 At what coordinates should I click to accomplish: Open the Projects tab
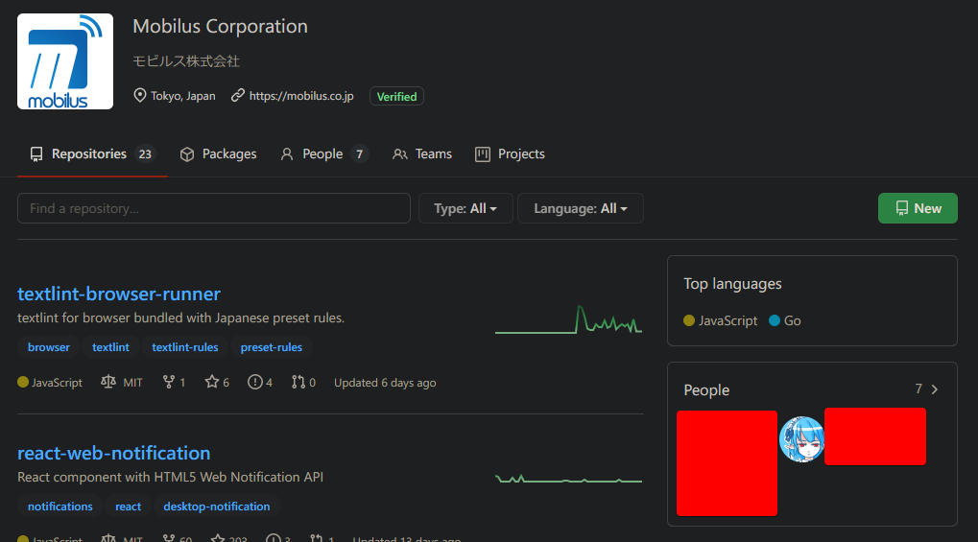510,154
